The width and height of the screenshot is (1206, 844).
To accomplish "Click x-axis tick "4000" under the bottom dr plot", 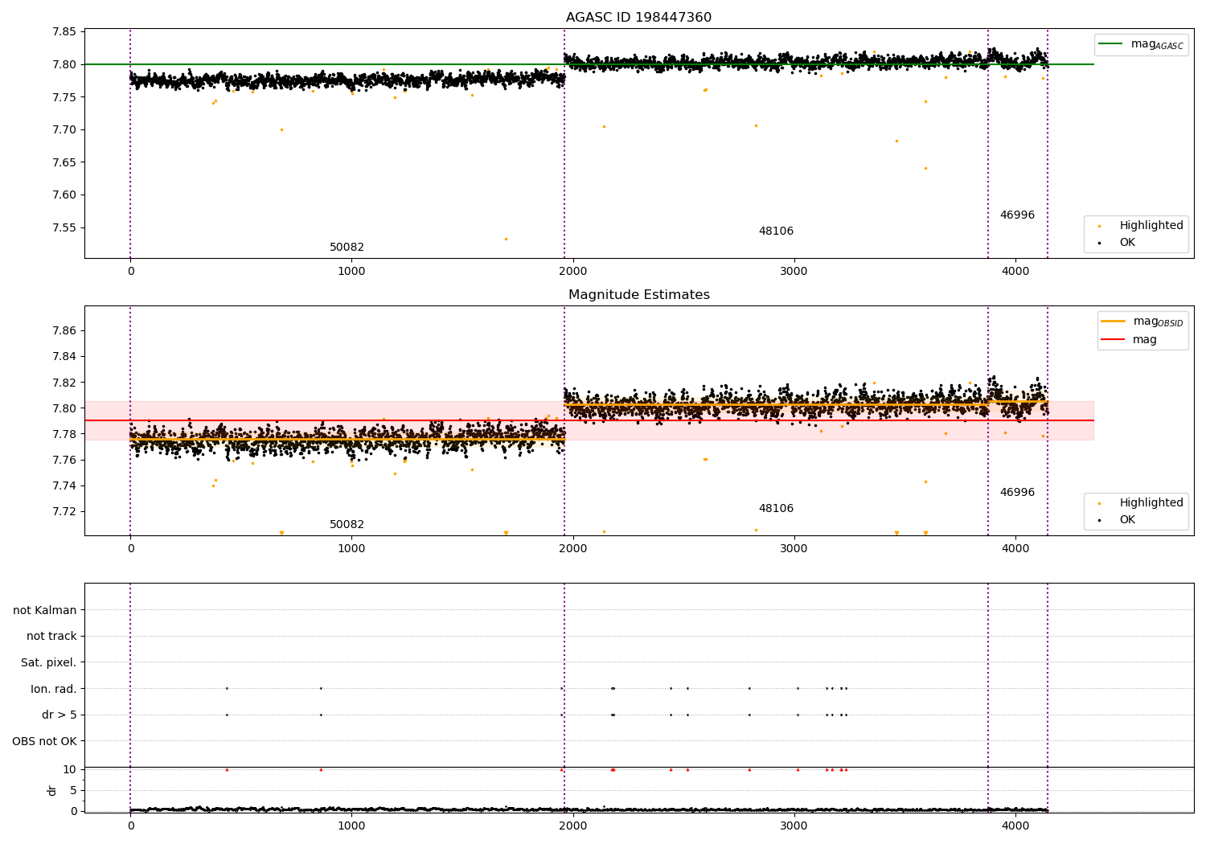I will 1015,825.
